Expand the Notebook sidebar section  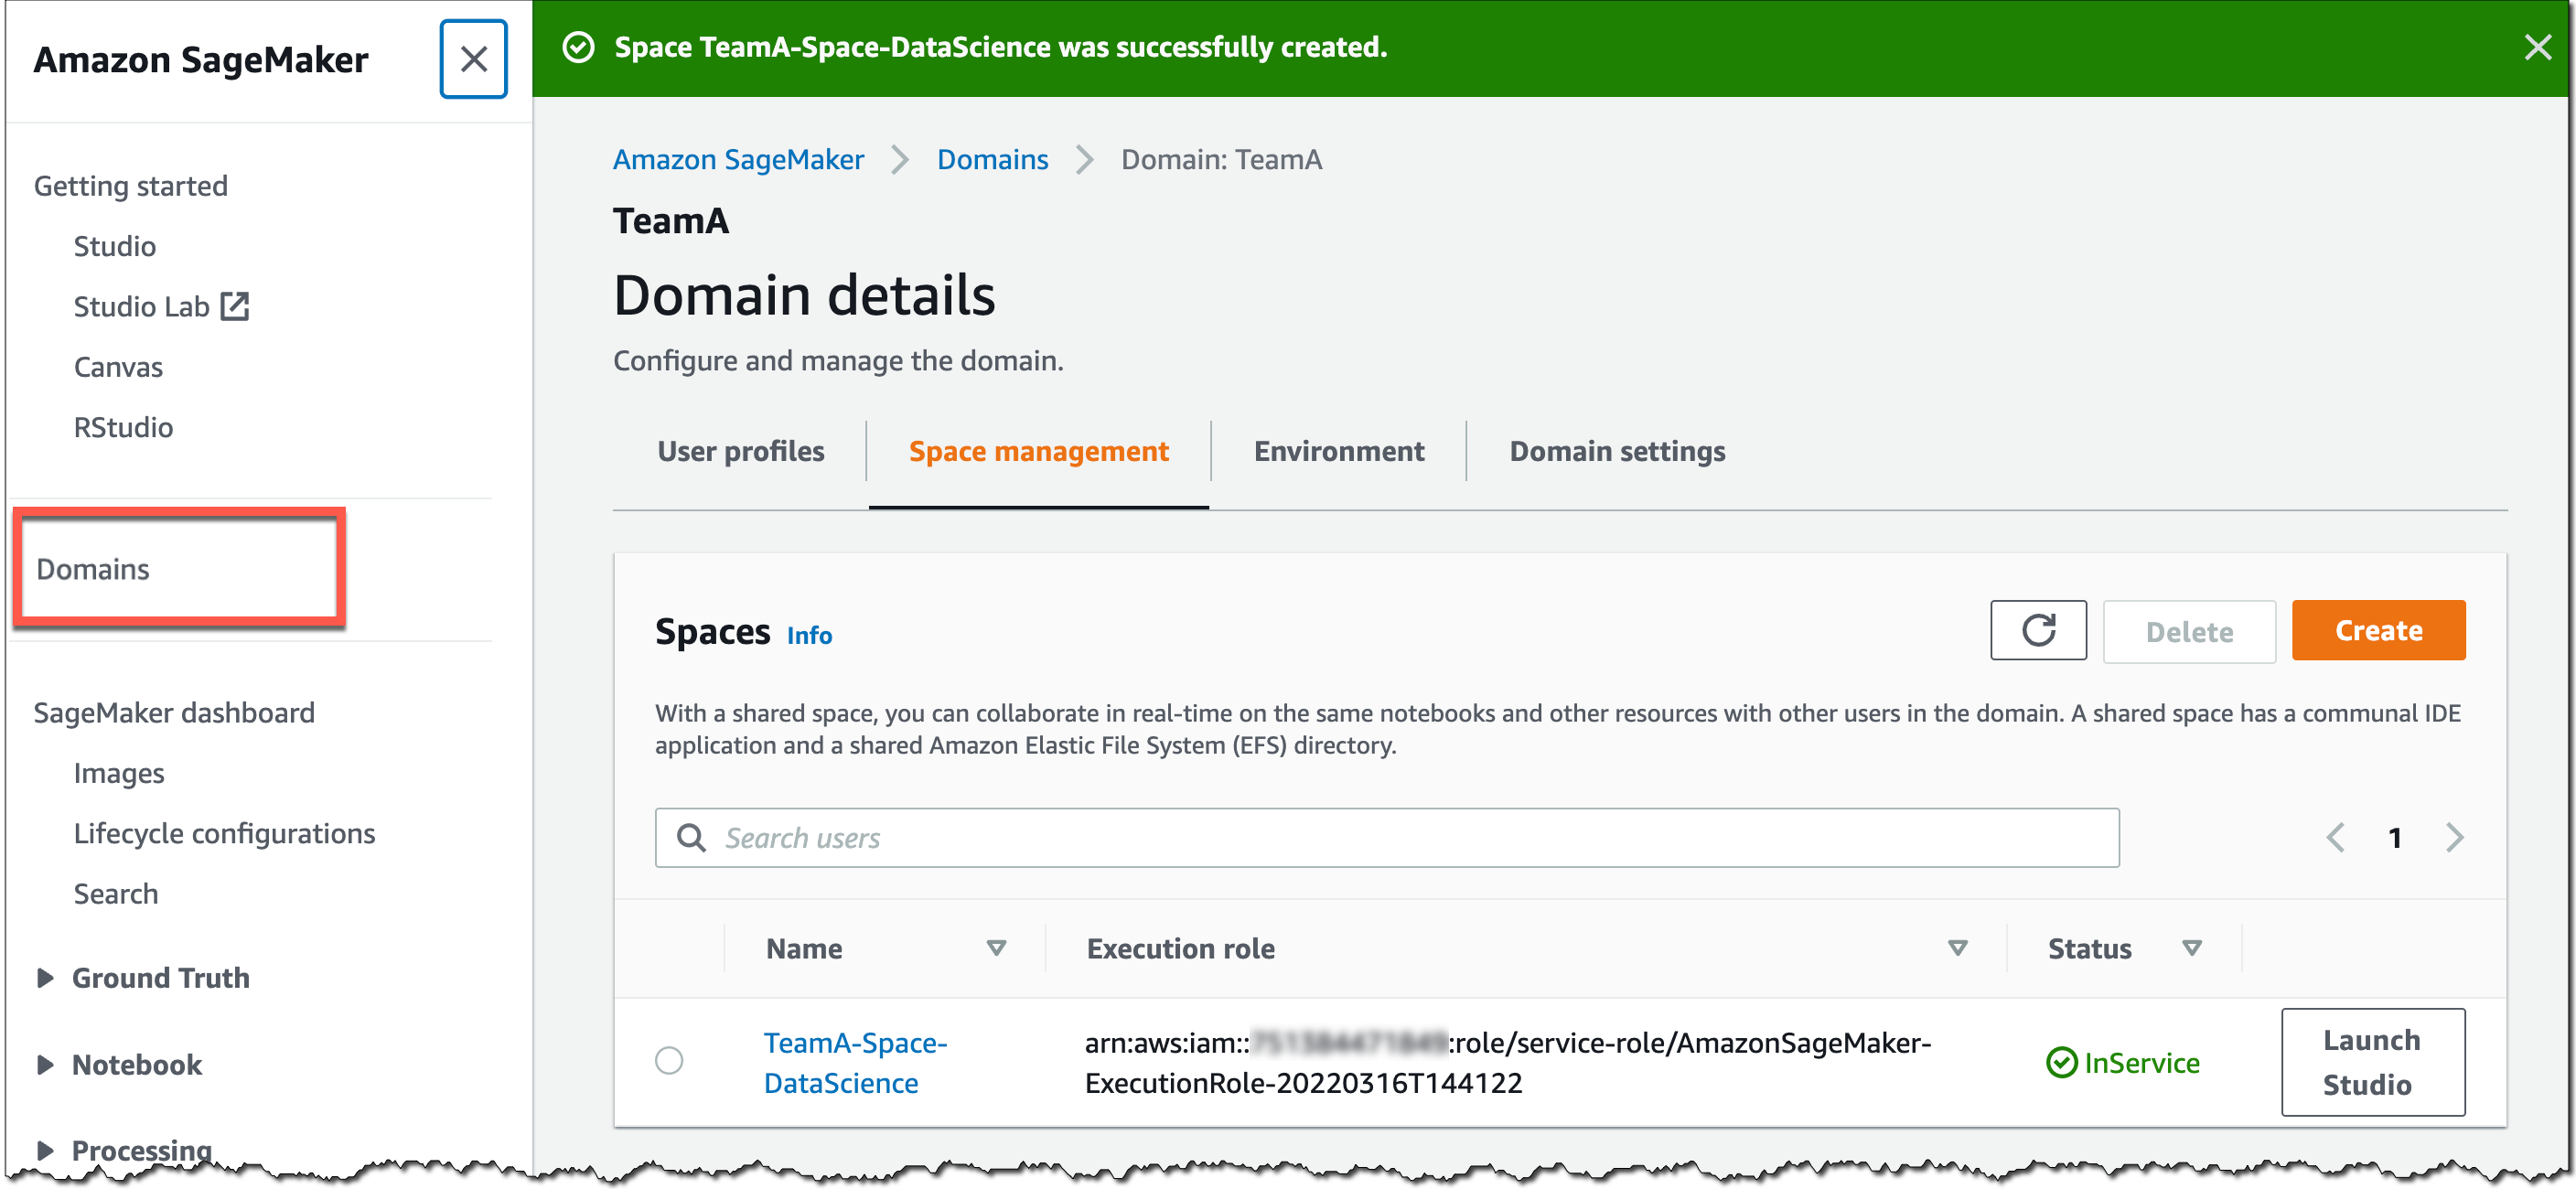click(x=45, y=1064)
